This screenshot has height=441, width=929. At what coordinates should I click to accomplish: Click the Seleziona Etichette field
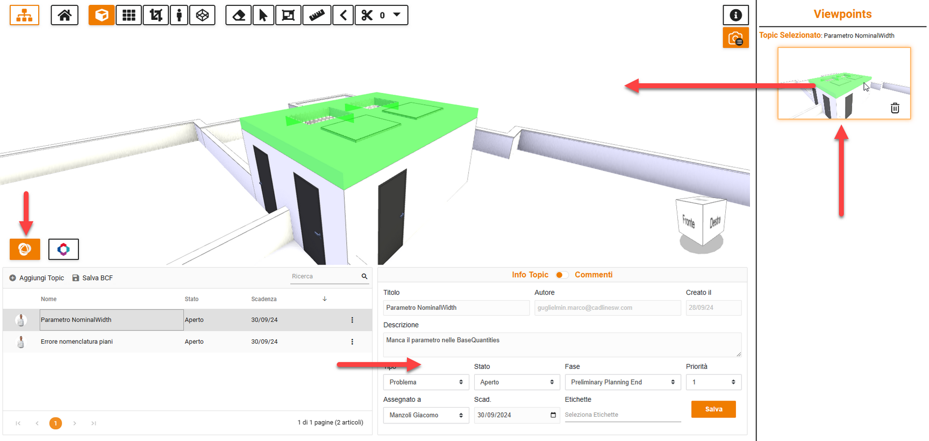point(623,415)
